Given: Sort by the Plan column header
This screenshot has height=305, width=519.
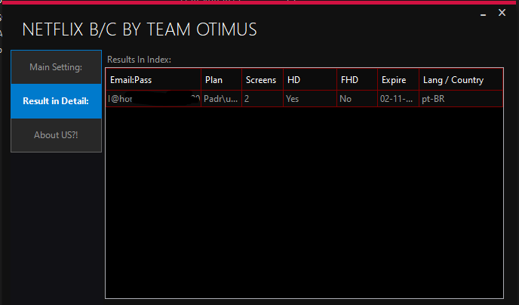Looking at the screenshot, I should [x=221, y=80].
